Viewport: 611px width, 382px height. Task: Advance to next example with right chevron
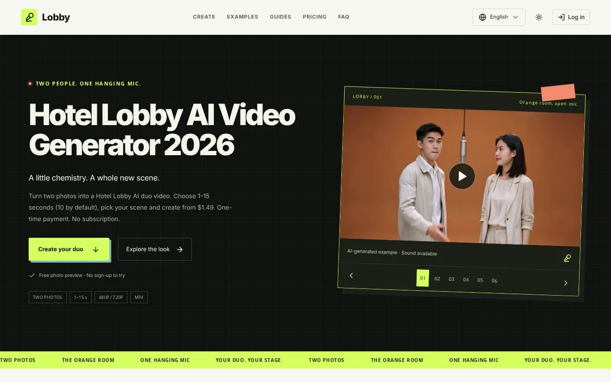[566, 283]
